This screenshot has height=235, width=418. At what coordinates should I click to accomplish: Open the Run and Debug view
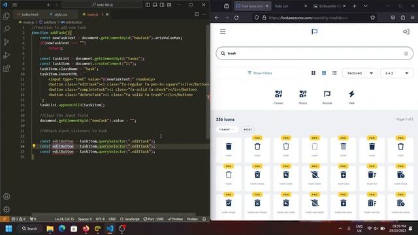tap(7, 55)
